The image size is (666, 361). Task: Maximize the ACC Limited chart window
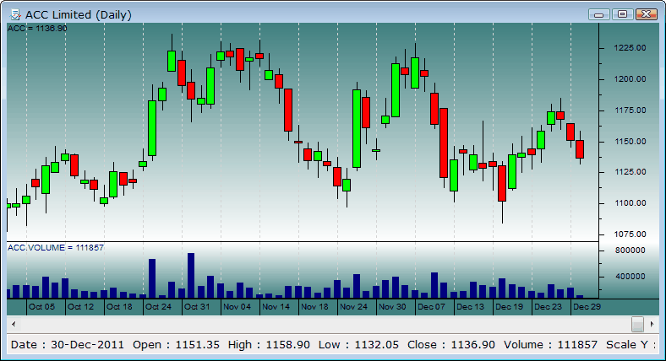click(622, 14)
